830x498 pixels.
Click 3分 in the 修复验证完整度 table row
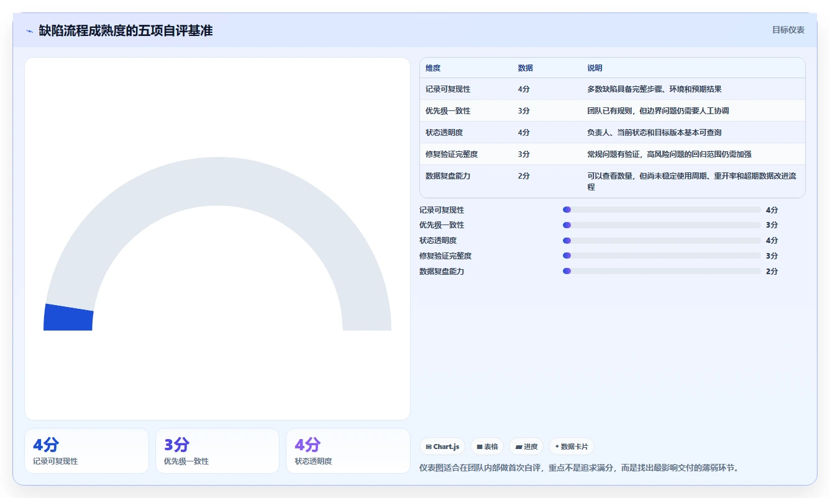click(x=524, y=154)
